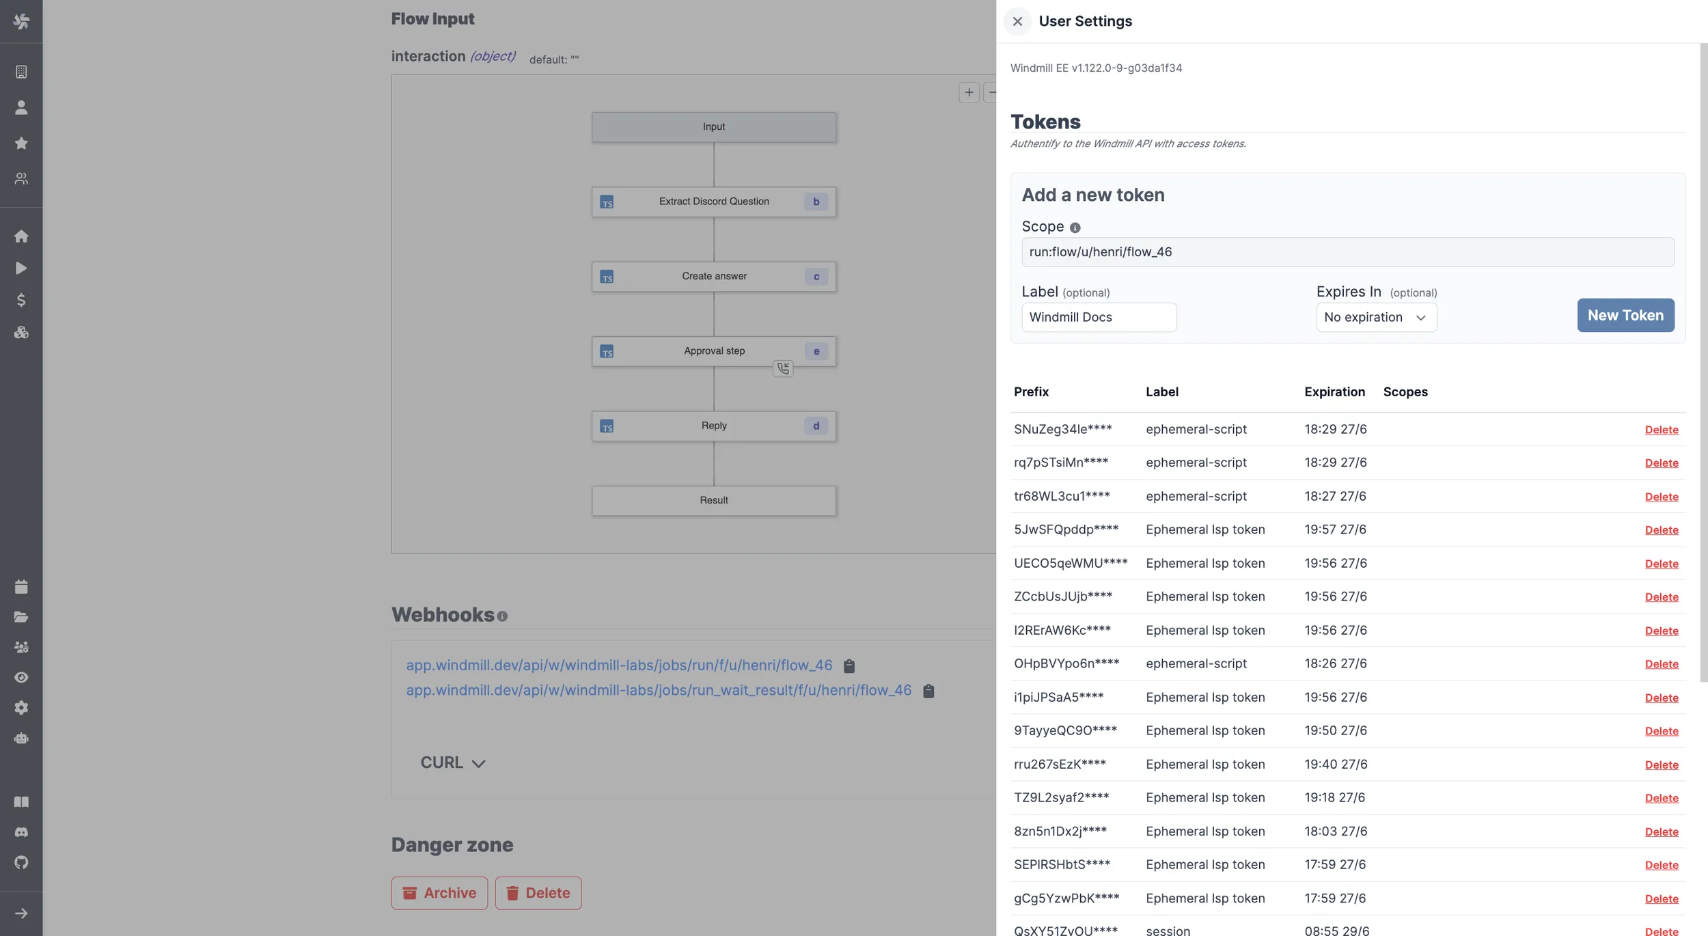Open the Runs panel from the sidebar
Screen dimensions: 1708x936
(21, 268)
